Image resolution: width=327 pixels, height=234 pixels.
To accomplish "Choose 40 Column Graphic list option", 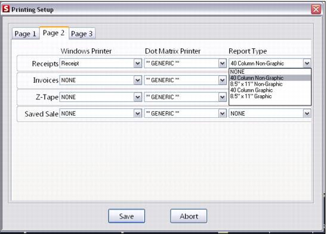I will (x=270, y=90).
